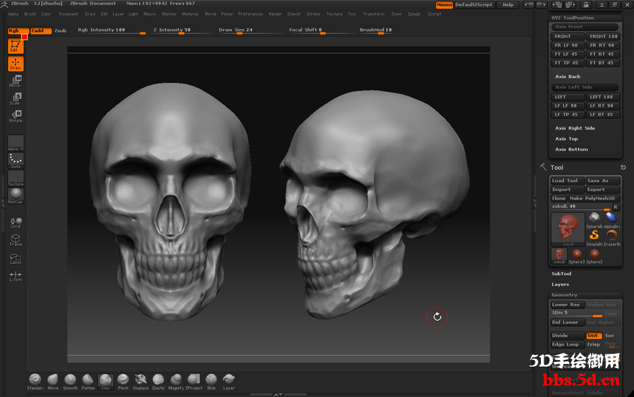Collapse the Geometry subpalette
Viewport: 634px width, 397px height.
(x=565, y=295)
